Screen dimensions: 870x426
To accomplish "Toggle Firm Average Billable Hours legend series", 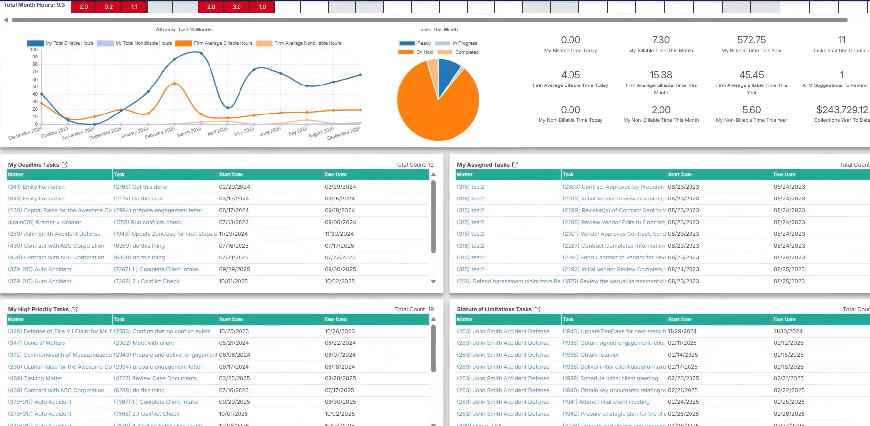I will (214, 43).
